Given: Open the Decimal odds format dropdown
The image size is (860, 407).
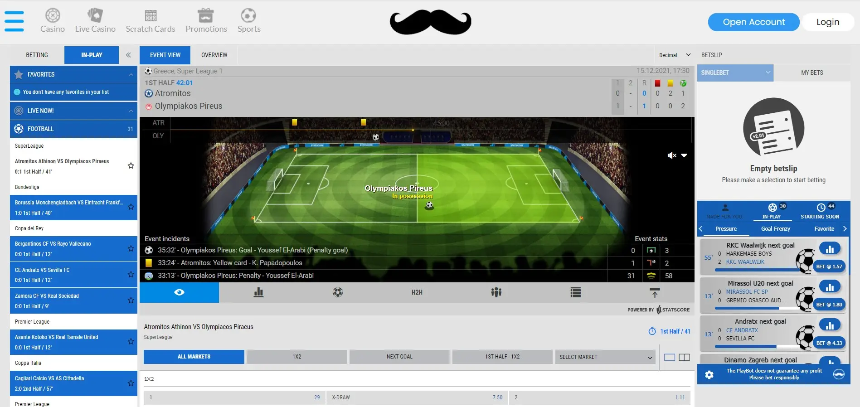Looking at the screenshot, I should pyautogui.click(x=674, y=55).
